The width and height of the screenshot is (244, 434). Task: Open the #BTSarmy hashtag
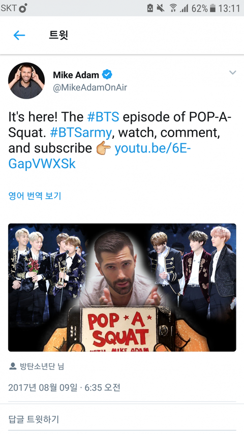81,133
